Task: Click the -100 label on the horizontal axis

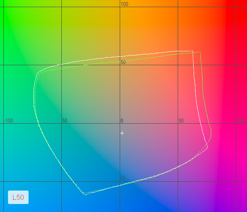Action: point(8,121)
